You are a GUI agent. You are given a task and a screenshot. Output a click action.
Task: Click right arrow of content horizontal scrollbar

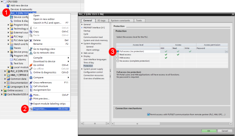click(231, 124)
